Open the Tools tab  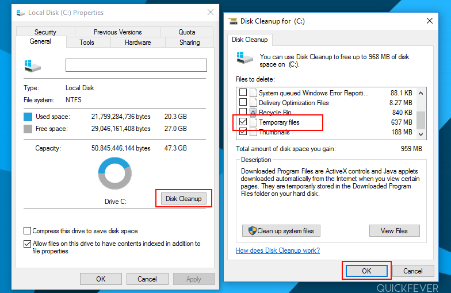[x=87, y=43]
